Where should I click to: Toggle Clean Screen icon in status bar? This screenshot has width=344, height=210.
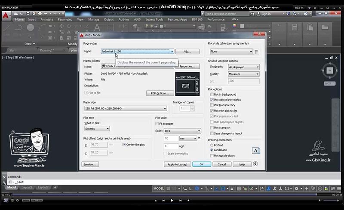point(333,188)
